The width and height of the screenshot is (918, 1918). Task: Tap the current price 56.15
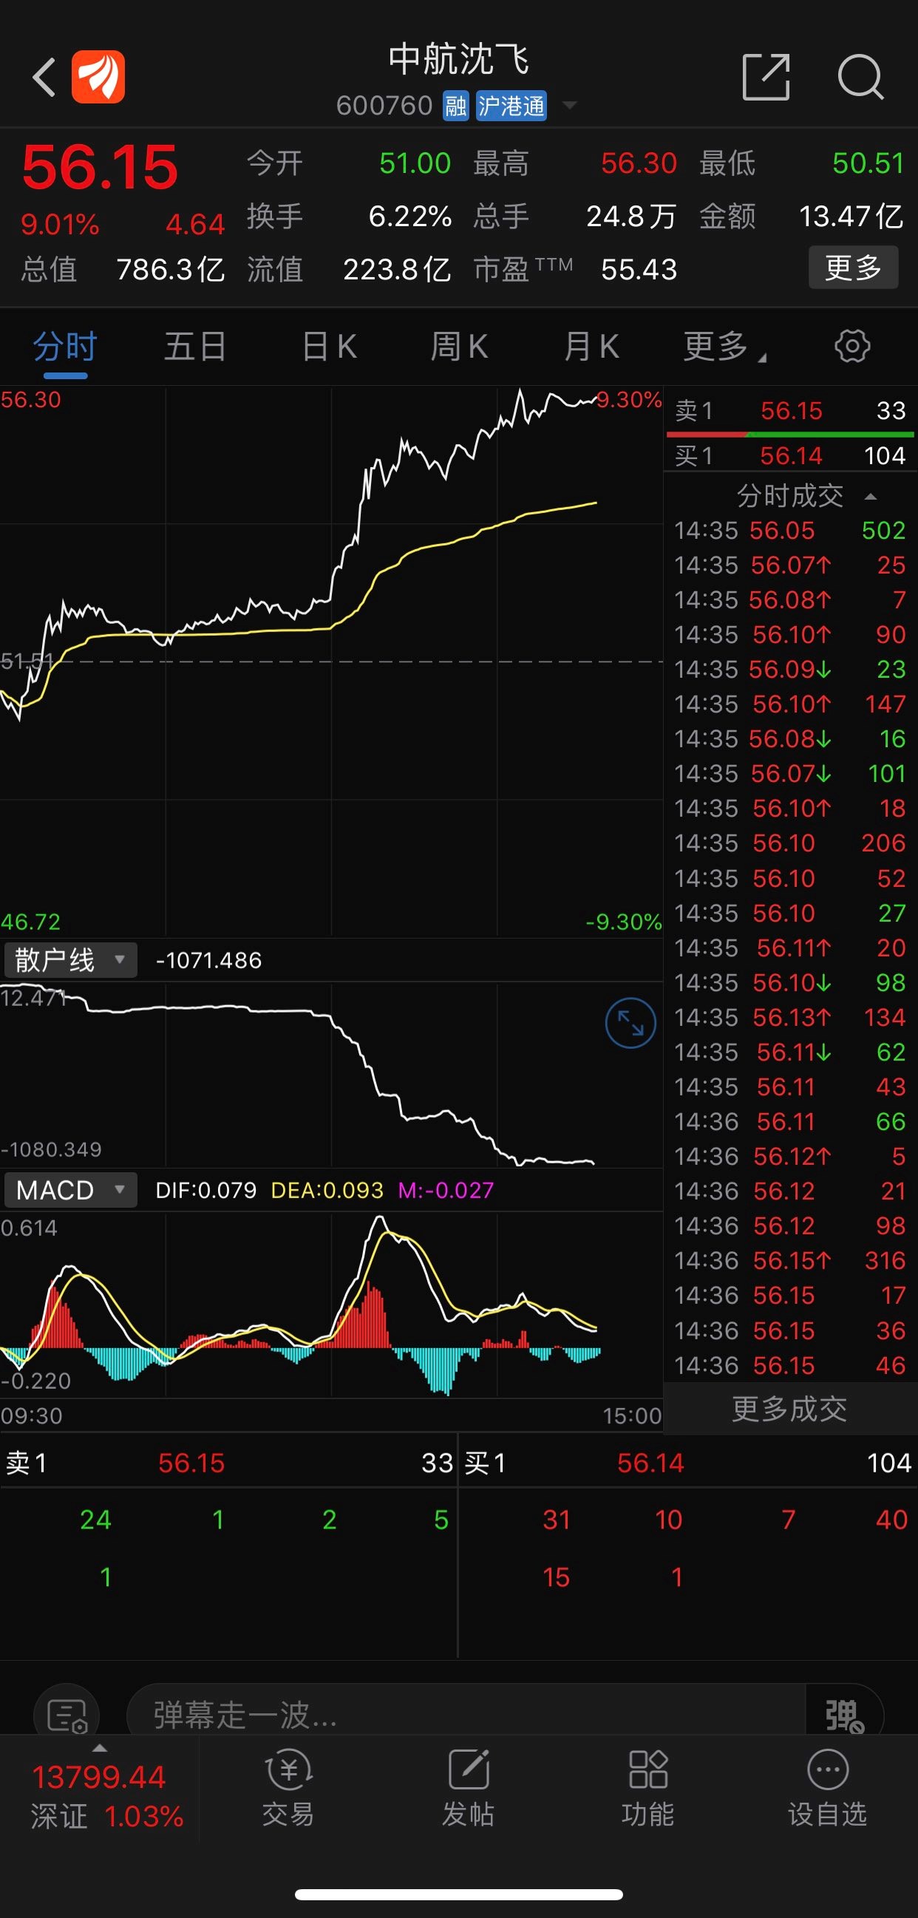tap(100, 167)
